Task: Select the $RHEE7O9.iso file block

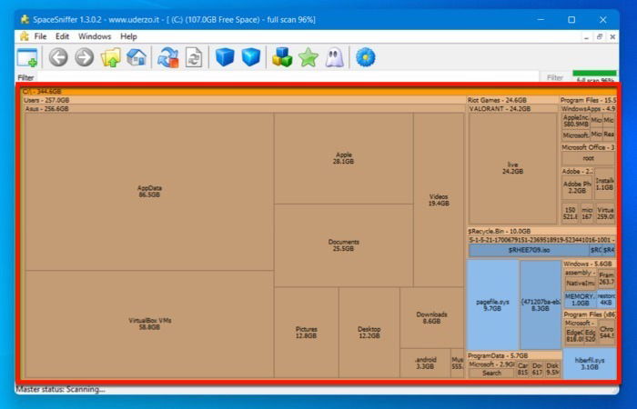Action: (x=529, y=250)
